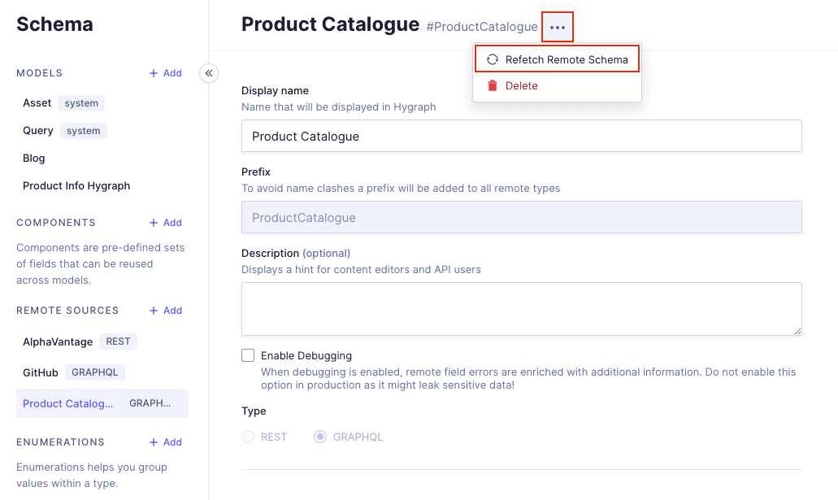Viewport: 838px width, 500px height.
Task: Click the red trash delete icon
Action: [492, 85]
